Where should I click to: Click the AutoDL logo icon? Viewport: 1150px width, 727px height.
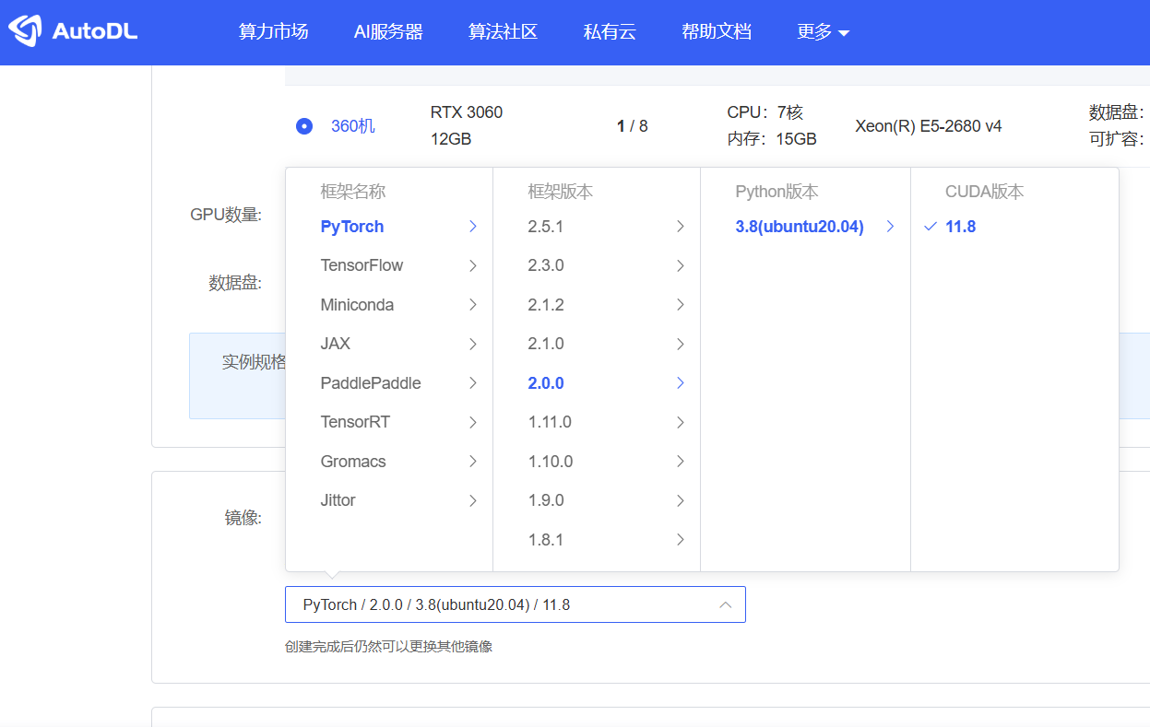tap(25, 30)
